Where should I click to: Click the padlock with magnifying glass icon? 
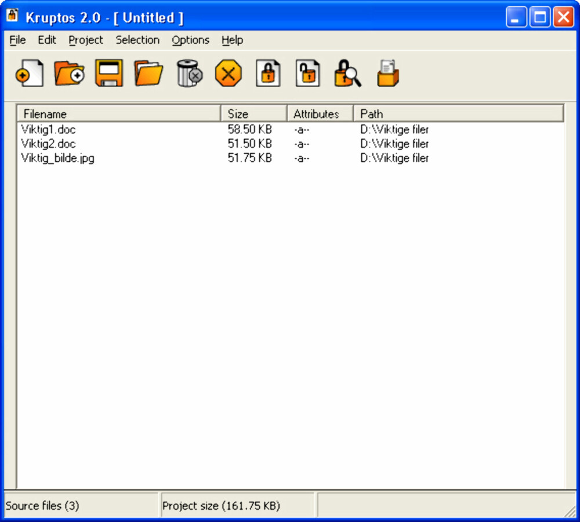(347, 73)
